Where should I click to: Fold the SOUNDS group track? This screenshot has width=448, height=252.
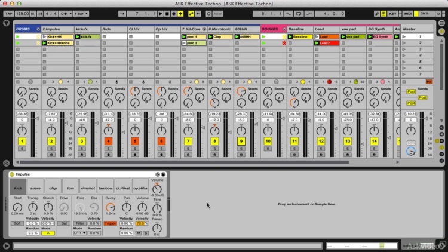click(284, 29)
